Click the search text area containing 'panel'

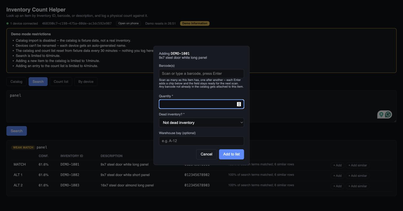click(x=201, y=106)
